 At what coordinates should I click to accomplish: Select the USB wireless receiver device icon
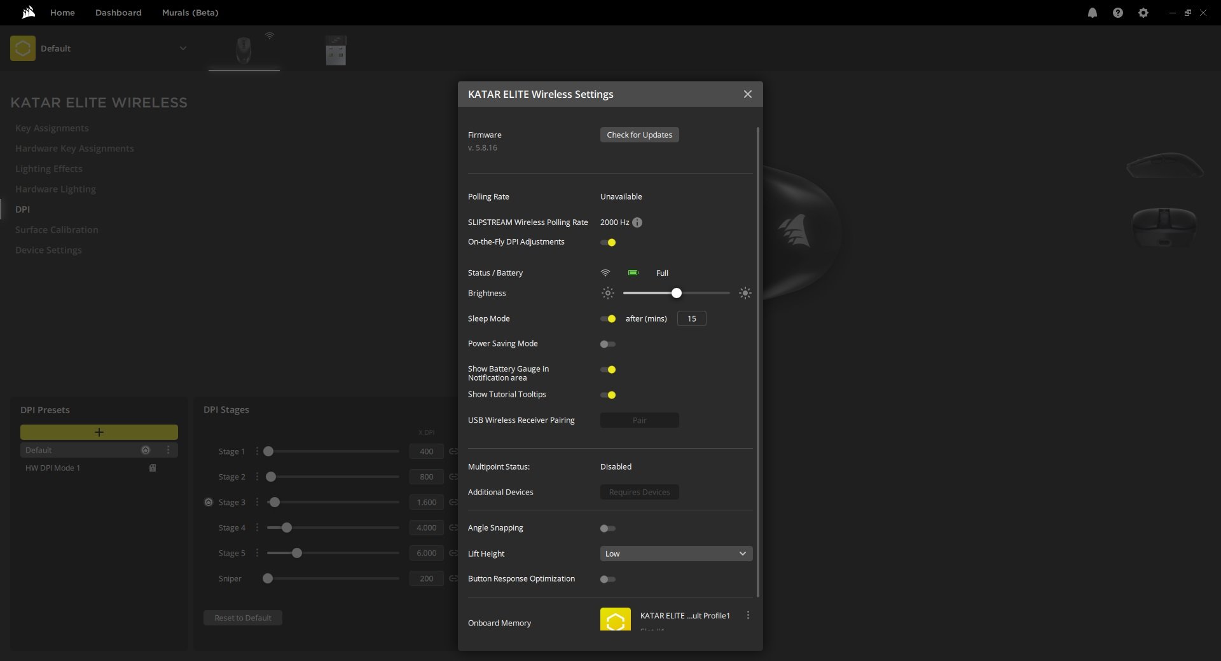point(336,50)
